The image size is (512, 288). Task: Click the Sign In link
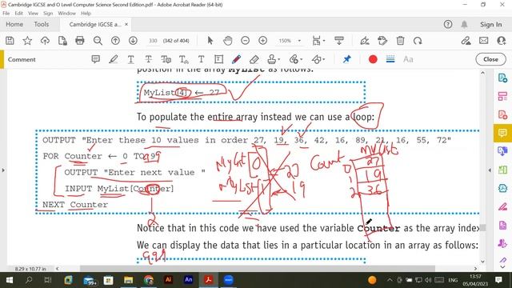(490, 25)
